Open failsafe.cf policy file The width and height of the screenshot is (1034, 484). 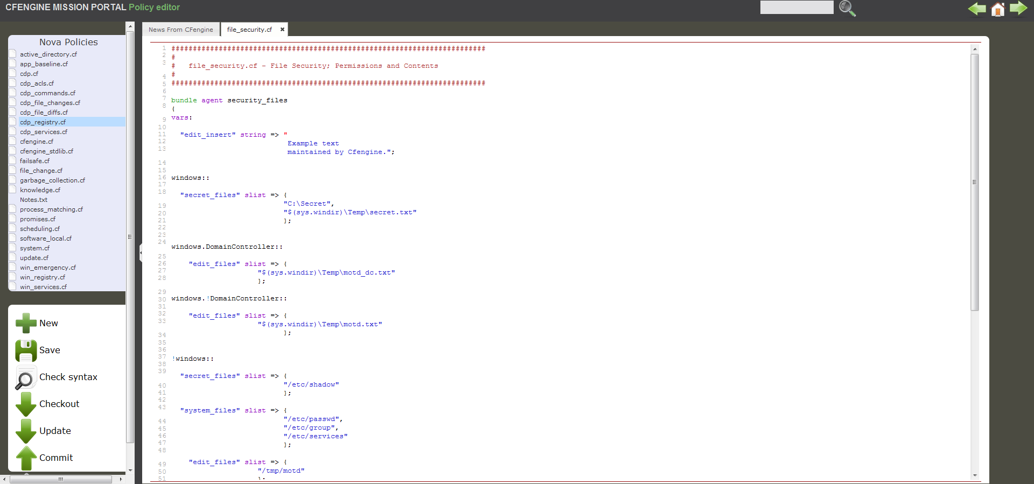pos(34,161)
